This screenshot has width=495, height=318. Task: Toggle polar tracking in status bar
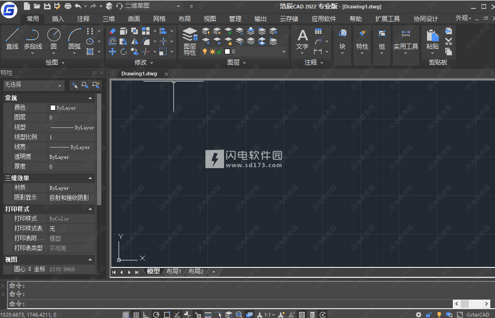point(156,315)
